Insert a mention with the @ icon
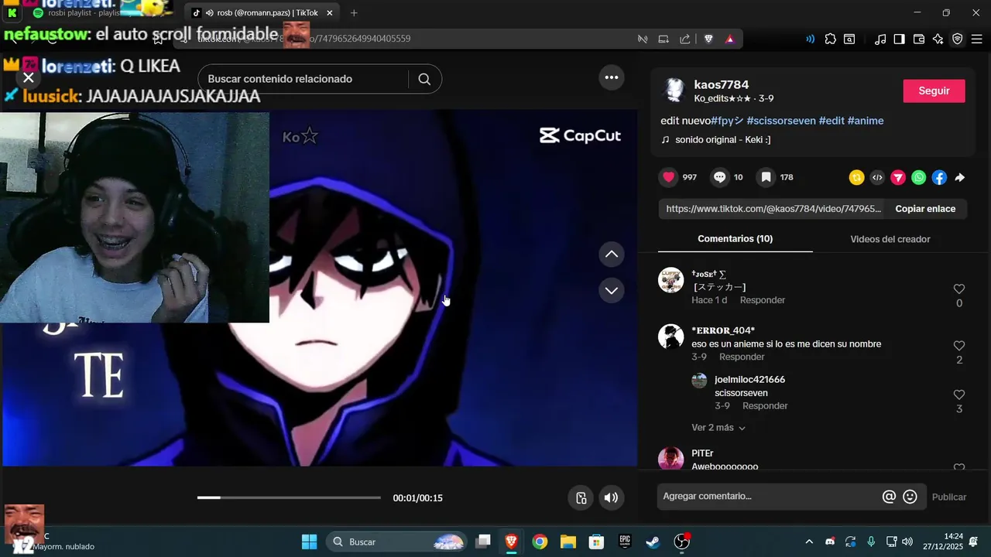The height and width of the screenshot is (557, 991). pos(889,497)
